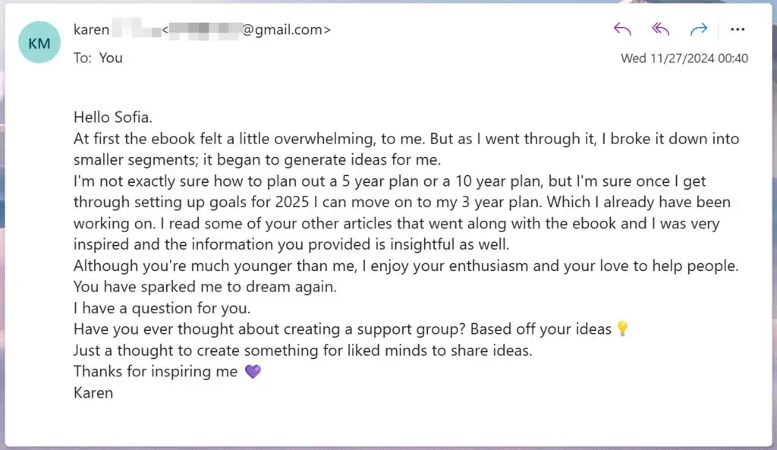The image size is (777, 450).
Task: Click the signature line 'Karen'
Action: [93, 392]
